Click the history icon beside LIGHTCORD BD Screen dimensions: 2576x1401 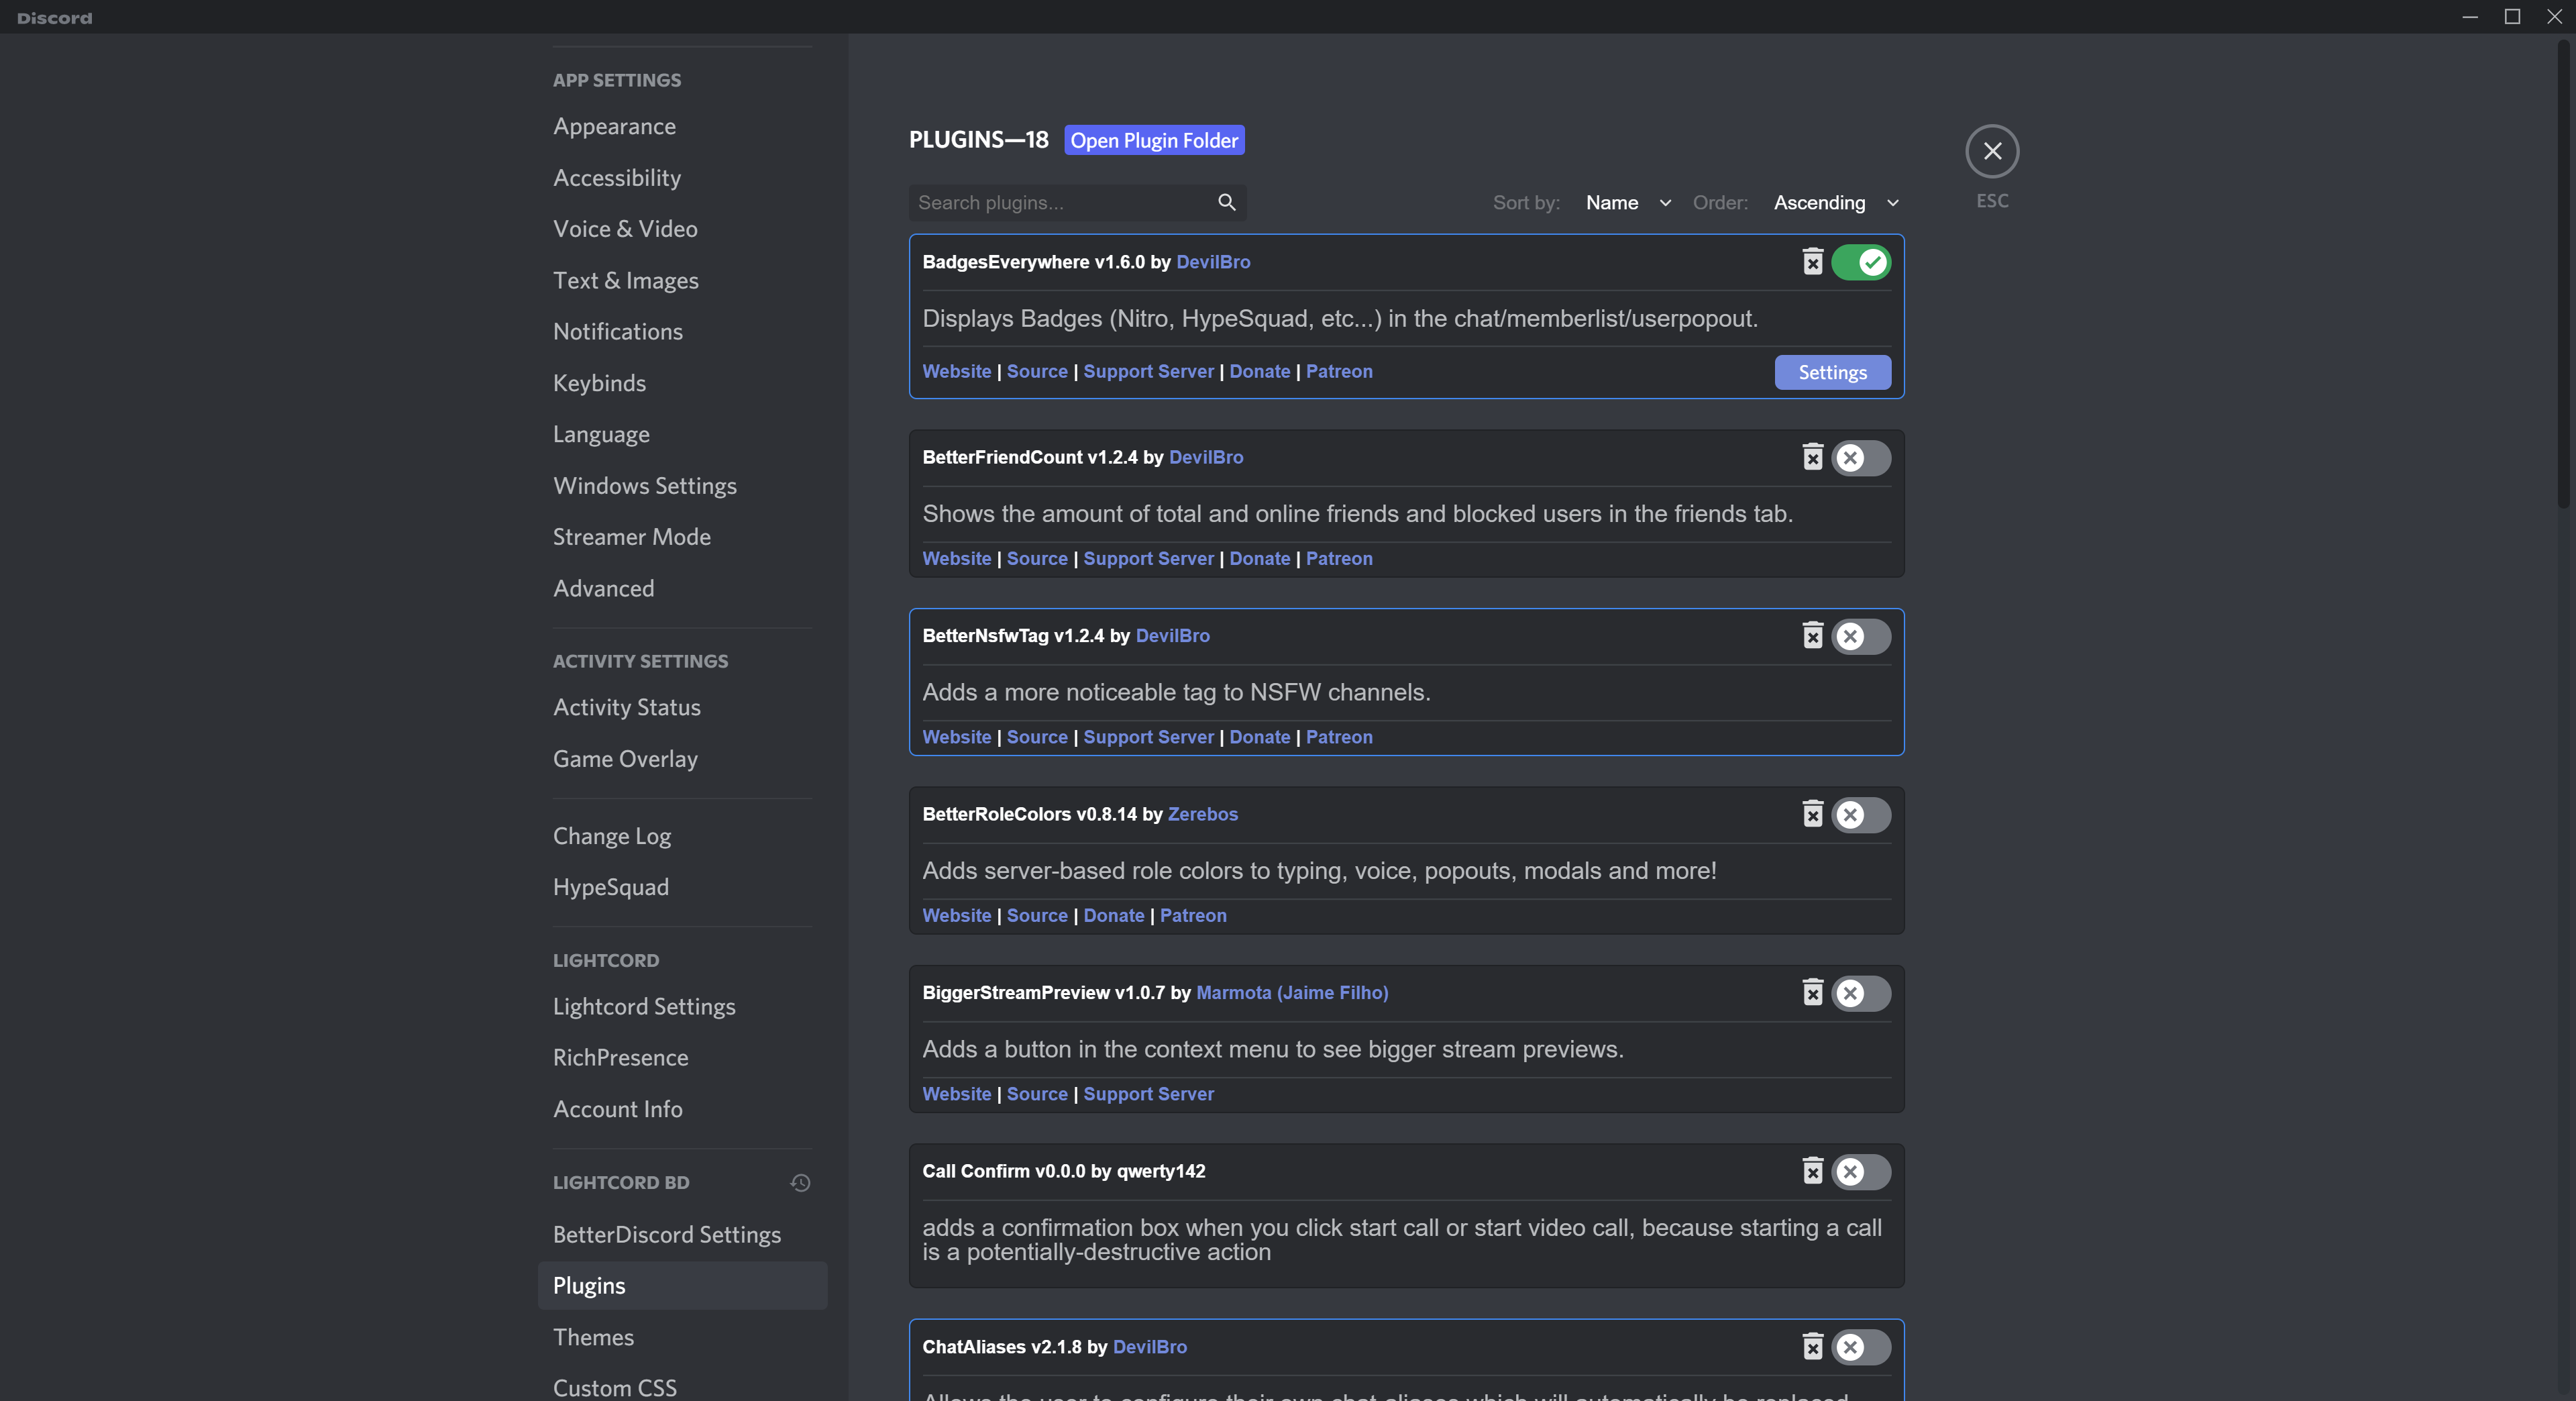800,1182
